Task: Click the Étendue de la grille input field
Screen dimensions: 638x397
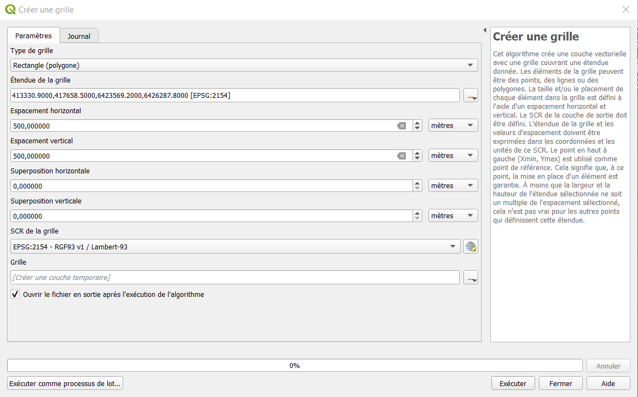Action: [235, 95]
